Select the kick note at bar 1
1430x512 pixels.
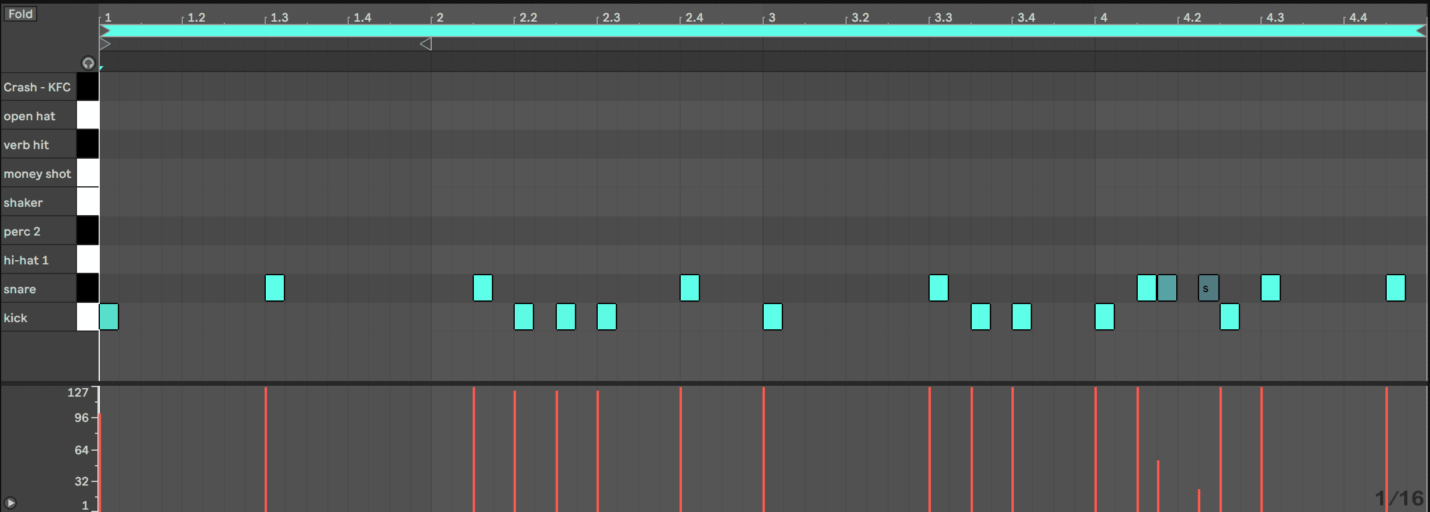pos(109,317)
